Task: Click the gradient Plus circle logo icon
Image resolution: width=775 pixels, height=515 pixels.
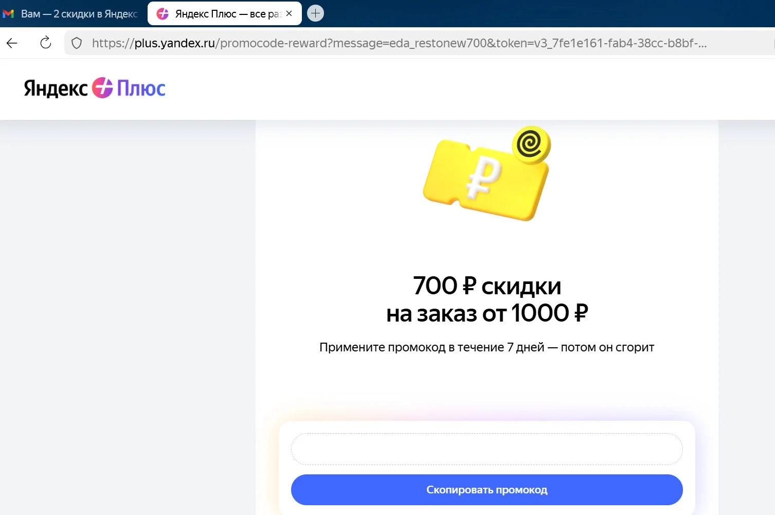Action: coord(102,88)
